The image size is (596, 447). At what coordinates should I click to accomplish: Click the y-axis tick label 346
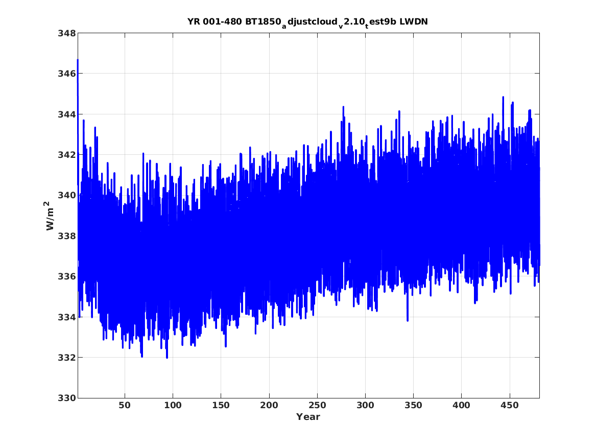coord(66,74)
